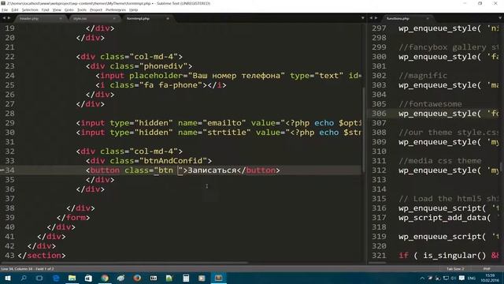
Task: Click right pane next-tab arrow
Action: tap(376, 18)
